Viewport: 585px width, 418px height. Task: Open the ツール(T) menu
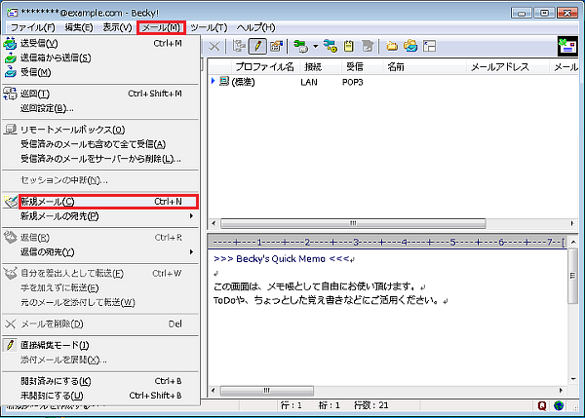209,27
